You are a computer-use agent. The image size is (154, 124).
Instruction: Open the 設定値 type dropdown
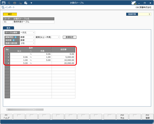click(27, 40)
